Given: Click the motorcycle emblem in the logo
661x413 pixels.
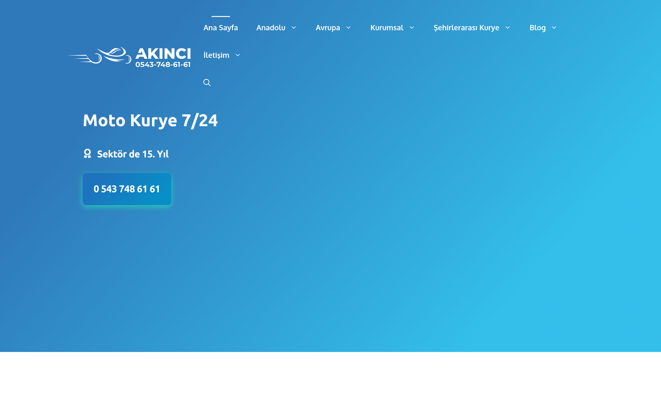Looking at the screenshot, I should click(x=100, y=56).
